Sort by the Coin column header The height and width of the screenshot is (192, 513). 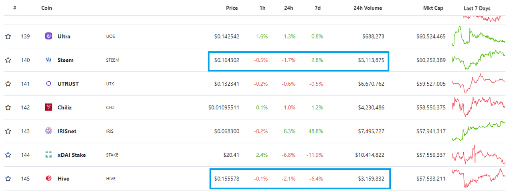46,8
